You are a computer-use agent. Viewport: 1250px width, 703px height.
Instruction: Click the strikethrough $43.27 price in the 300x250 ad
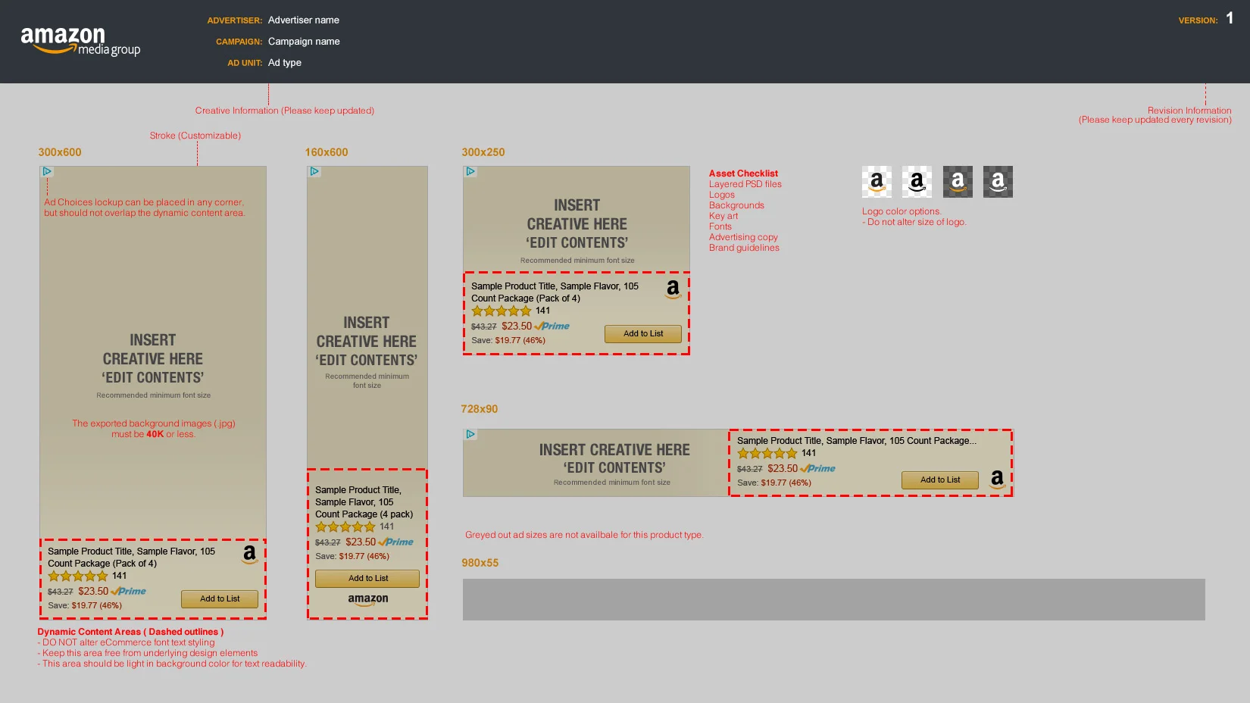point(483,326)
